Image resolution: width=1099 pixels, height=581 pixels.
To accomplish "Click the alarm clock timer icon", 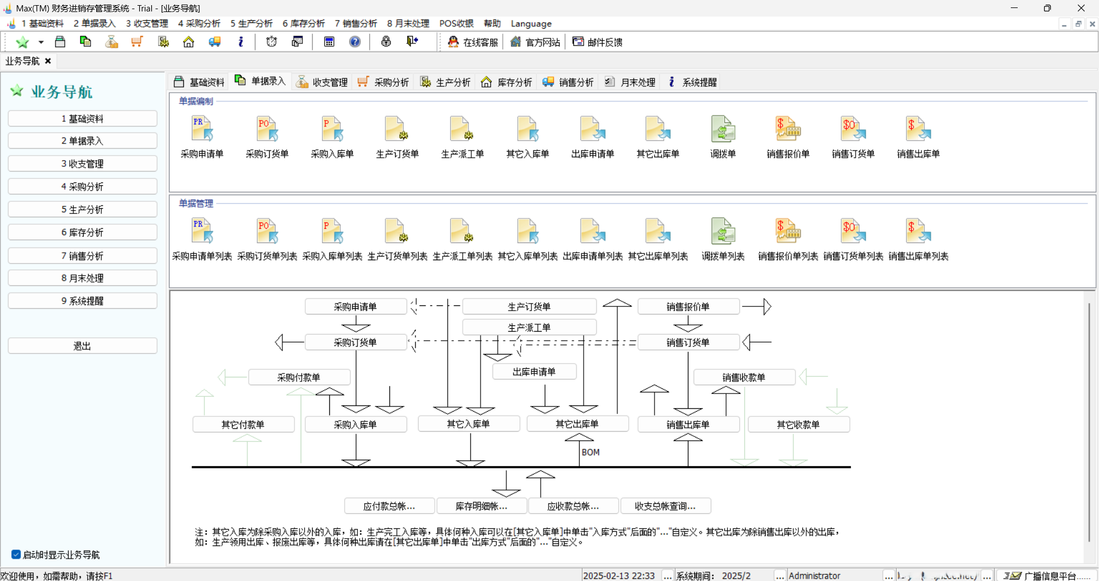I will 271,41.
